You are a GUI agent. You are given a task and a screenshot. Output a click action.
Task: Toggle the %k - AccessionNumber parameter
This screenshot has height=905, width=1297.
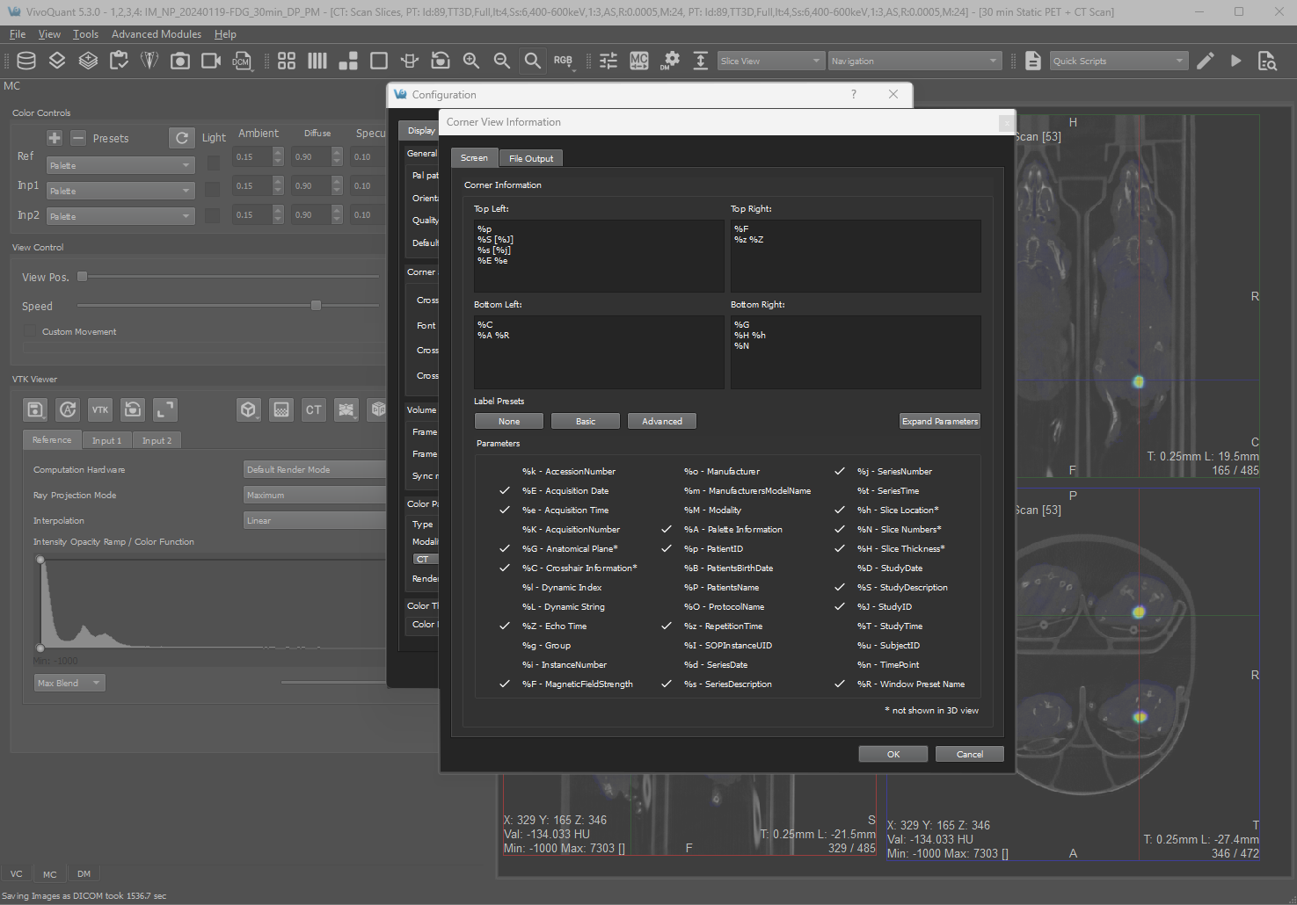pyautogui.click(x=568, y=472)
